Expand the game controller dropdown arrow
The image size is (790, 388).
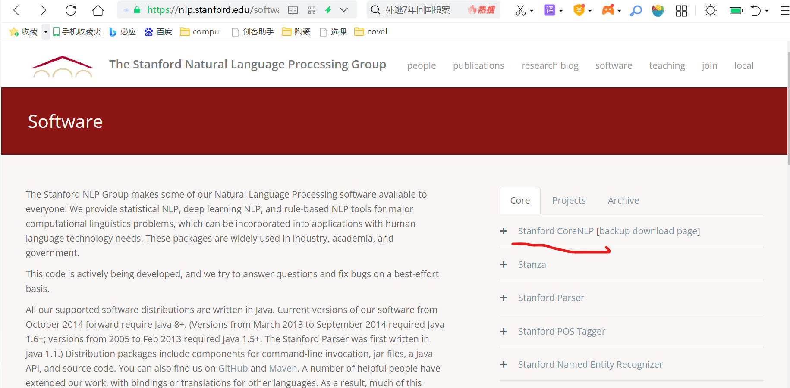[x=619, y=11]
